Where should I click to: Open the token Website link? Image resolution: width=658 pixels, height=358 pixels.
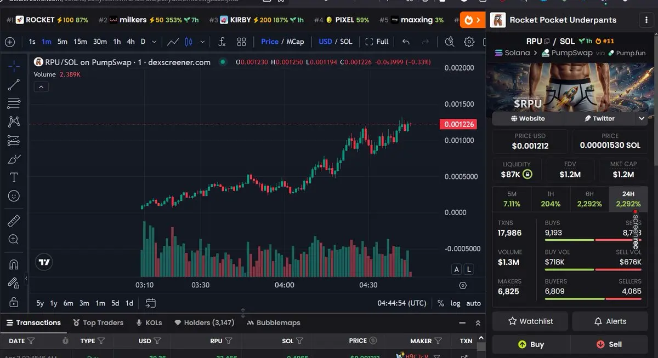point(528,118)
